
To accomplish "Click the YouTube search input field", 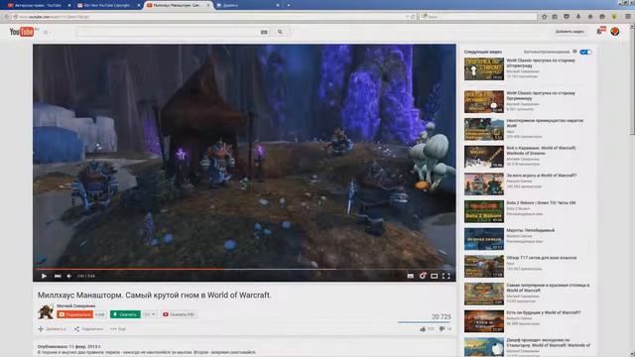I will click(167, 32).
